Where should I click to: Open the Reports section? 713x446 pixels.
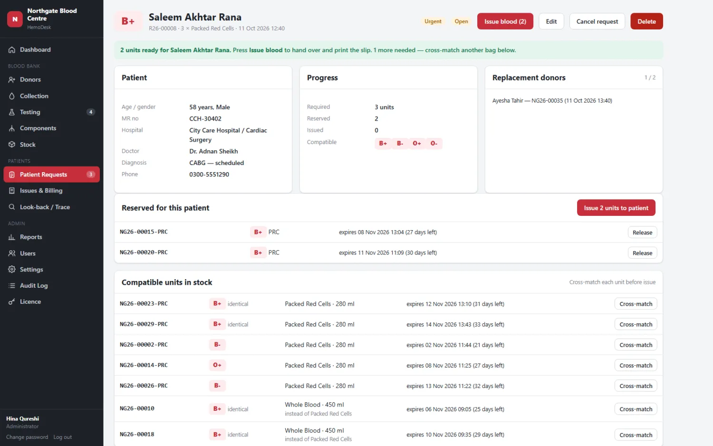(51, 237)
